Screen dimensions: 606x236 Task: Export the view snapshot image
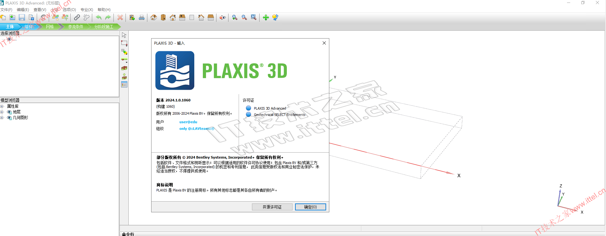pyautogui.click(x=132, y=17)
